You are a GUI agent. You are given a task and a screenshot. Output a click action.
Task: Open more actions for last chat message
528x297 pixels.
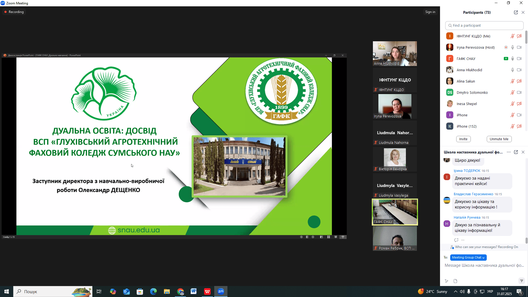pyautogui.click(x=463, y=240)
